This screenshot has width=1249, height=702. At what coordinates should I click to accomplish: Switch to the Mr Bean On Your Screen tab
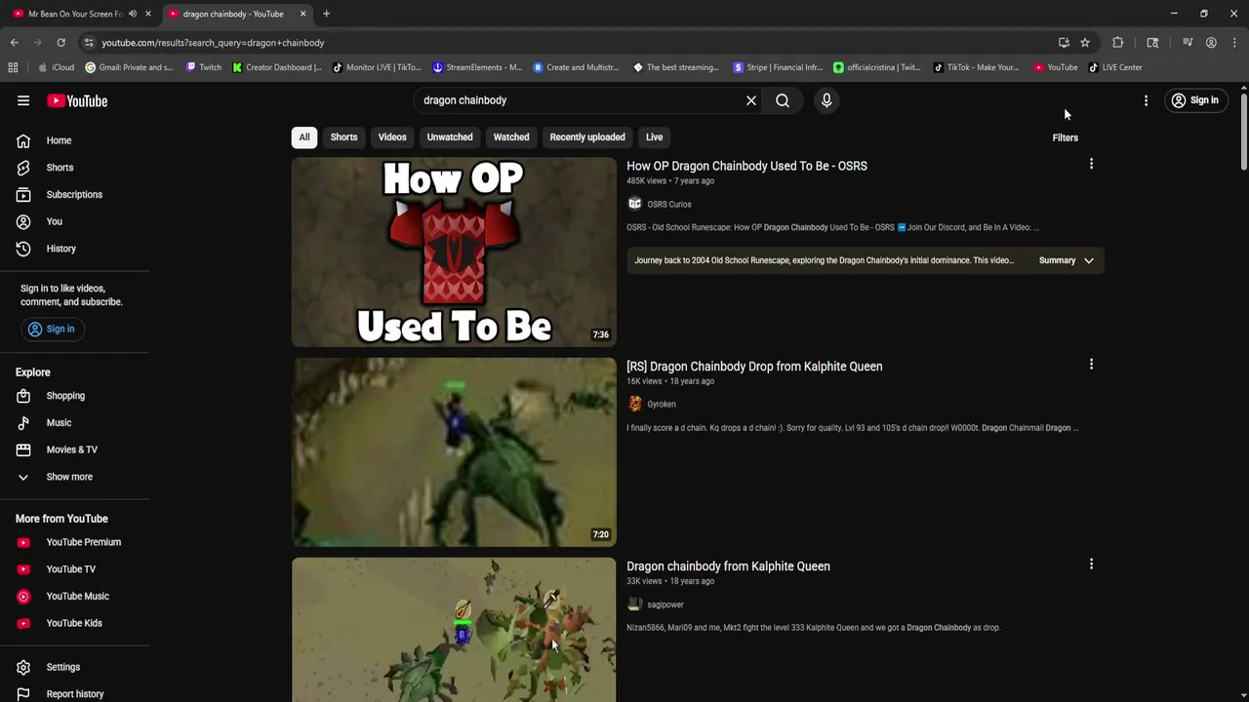tap(74, 14)
